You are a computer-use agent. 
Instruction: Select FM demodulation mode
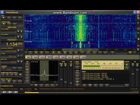pos(69,57)
